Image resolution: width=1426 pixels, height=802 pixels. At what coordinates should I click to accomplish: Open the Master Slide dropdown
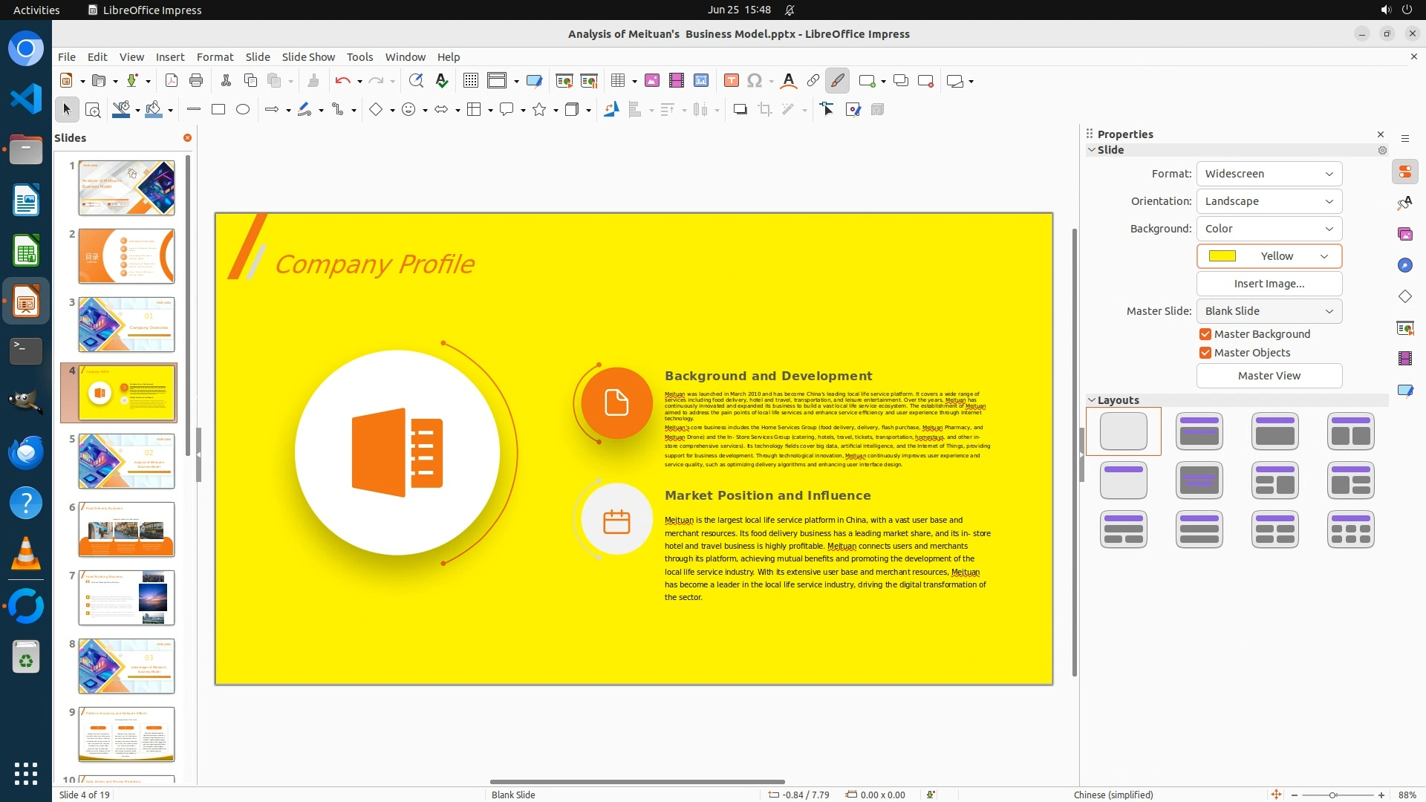click(x=1269, y=311)
